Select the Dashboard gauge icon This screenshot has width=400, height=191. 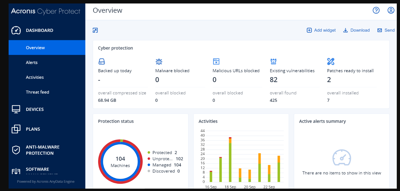pyautogui.click(x=16, y=30)
